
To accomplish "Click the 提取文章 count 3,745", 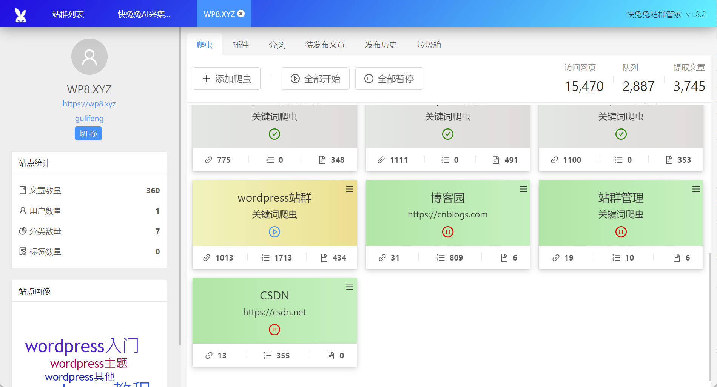I will 689,86.
